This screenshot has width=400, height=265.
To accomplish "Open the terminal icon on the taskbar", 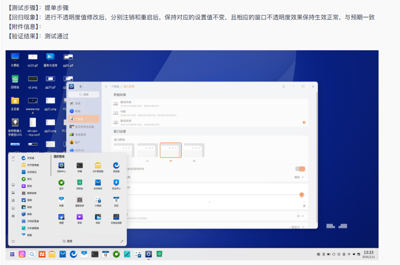I will (95, 254).
